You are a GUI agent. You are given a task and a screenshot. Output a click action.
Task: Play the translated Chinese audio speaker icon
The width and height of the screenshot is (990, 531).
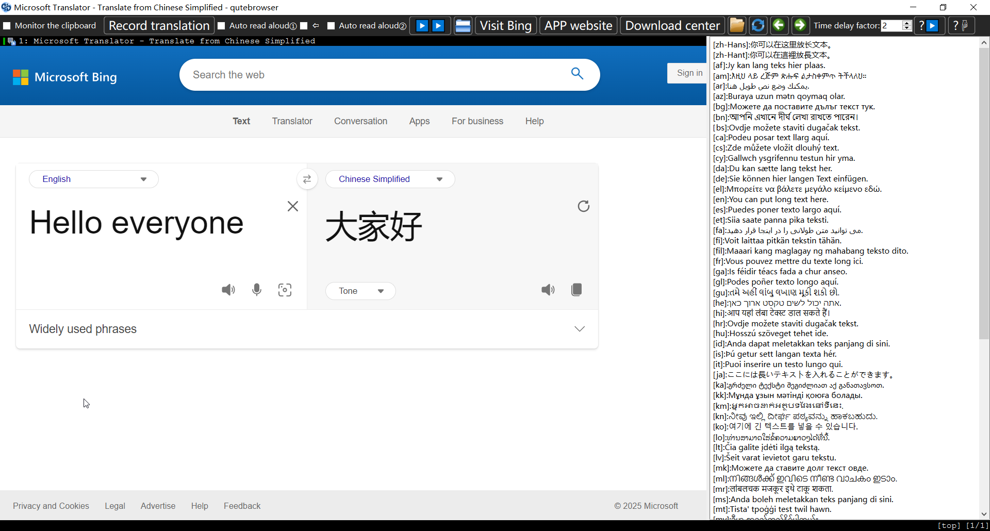pyautogui.click(x=548, y=290)
